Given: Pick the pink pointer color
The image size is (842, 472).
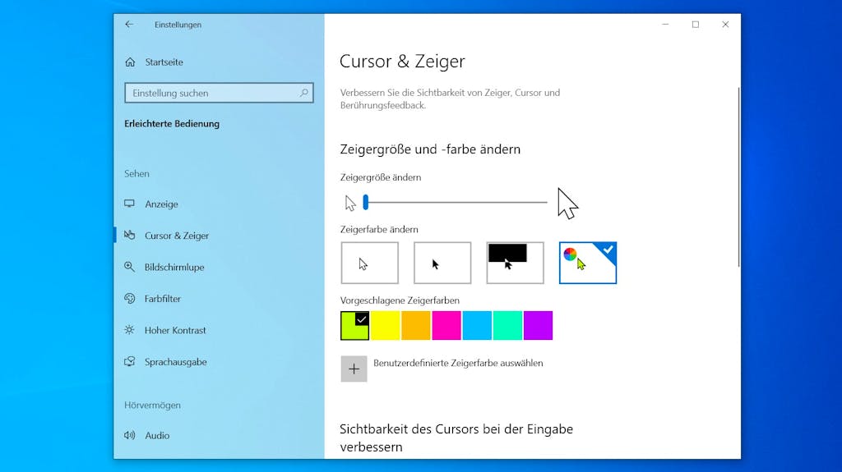Looking at the screenshot, I should (446, 326).
